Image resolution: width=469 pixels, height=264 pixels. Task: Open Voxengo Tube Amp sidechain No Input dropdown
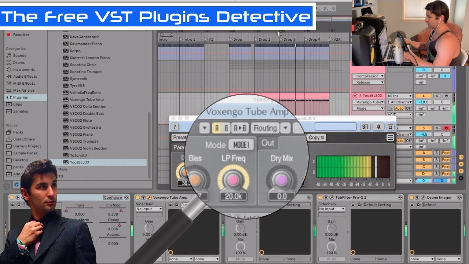[x=149, y=209]
